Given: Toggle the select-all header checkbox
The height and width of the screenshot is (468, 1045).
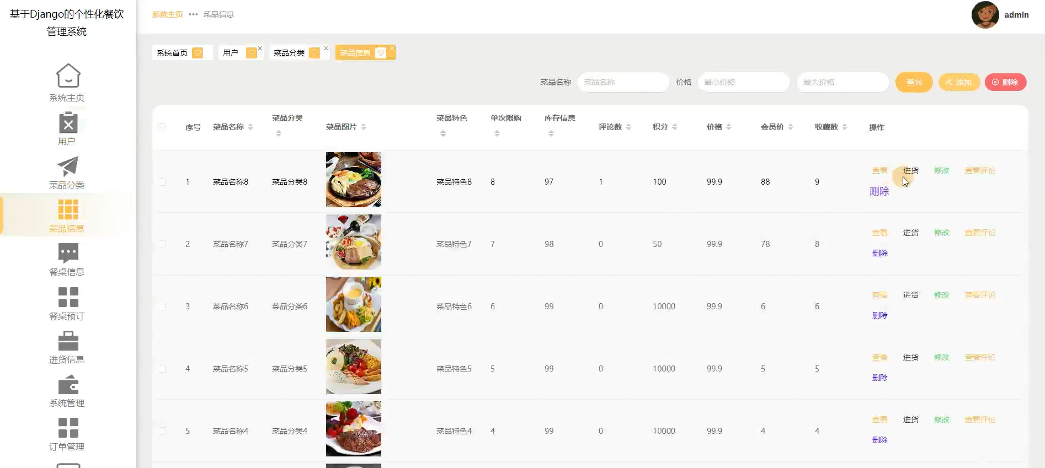Looking at the screenshot, I should point(162,127).
